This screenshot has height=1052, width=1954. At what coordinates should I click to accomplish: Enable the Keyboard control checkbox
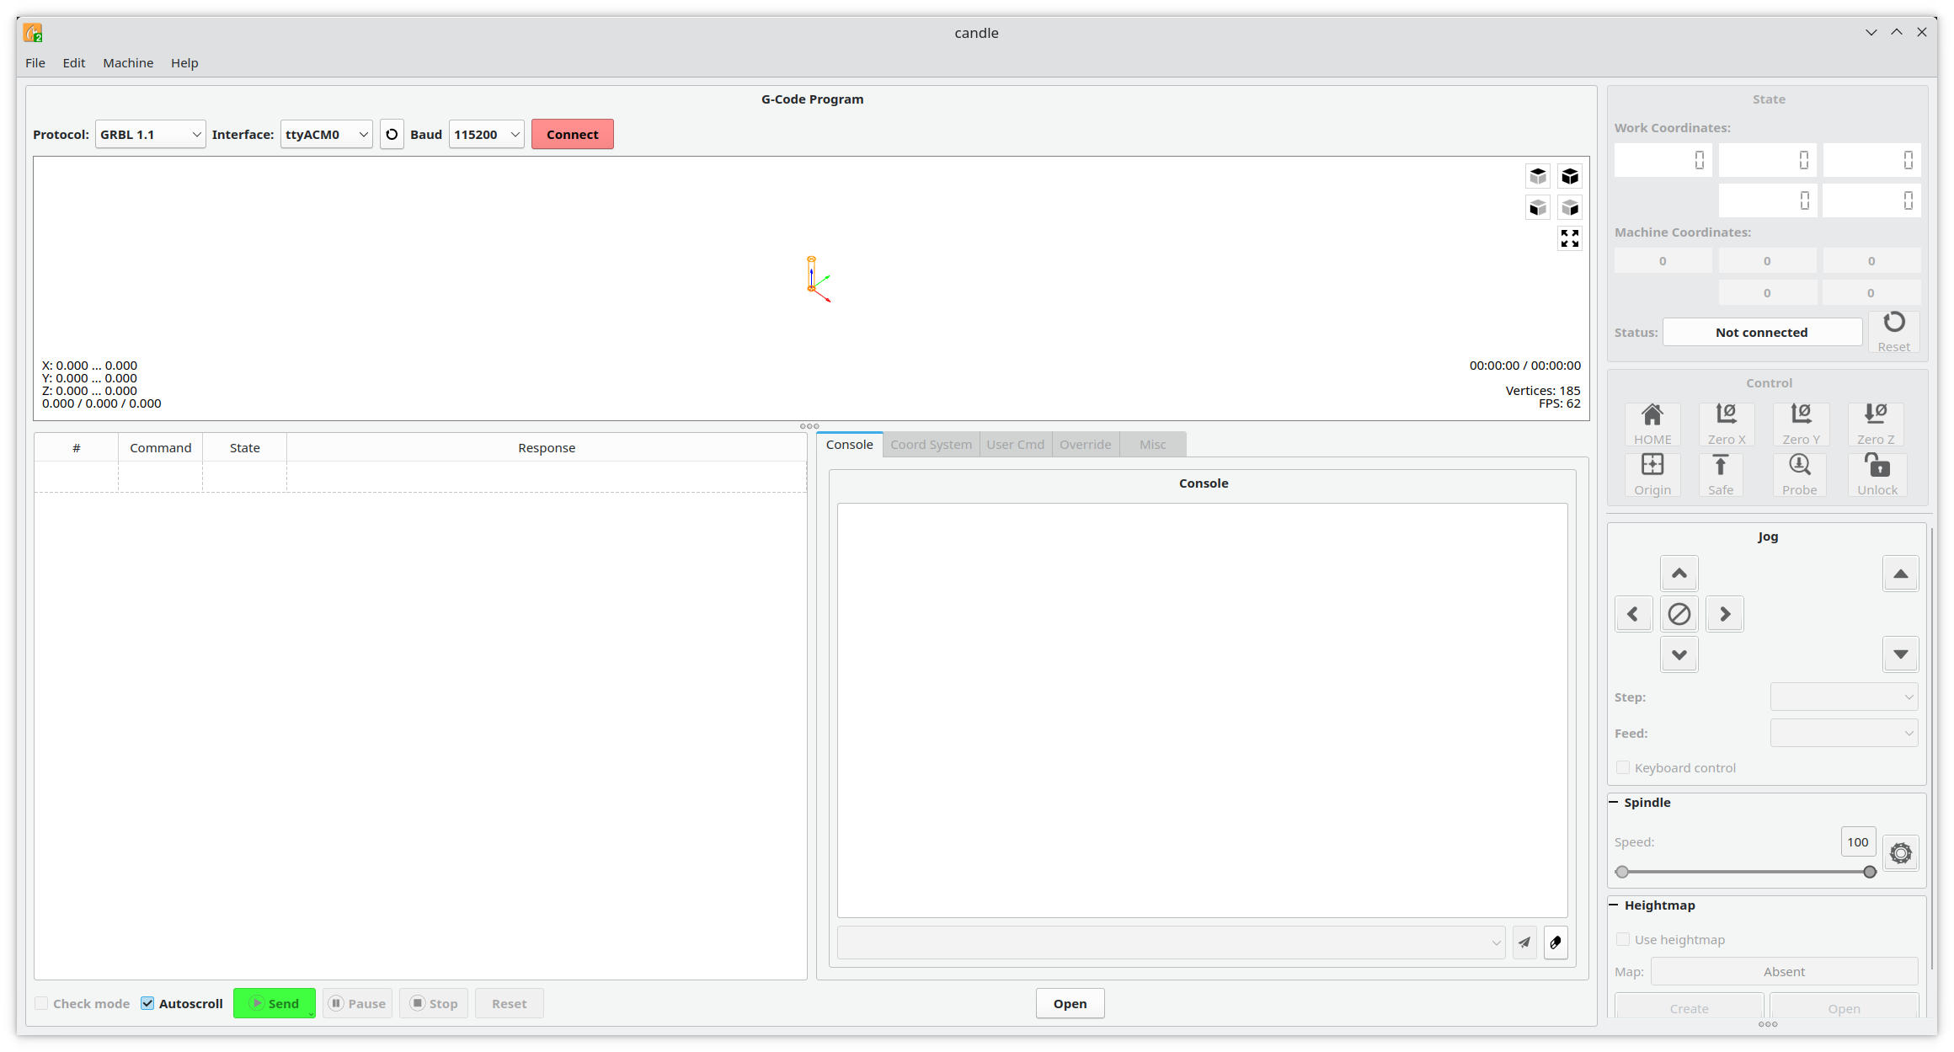pos(1623,767)
